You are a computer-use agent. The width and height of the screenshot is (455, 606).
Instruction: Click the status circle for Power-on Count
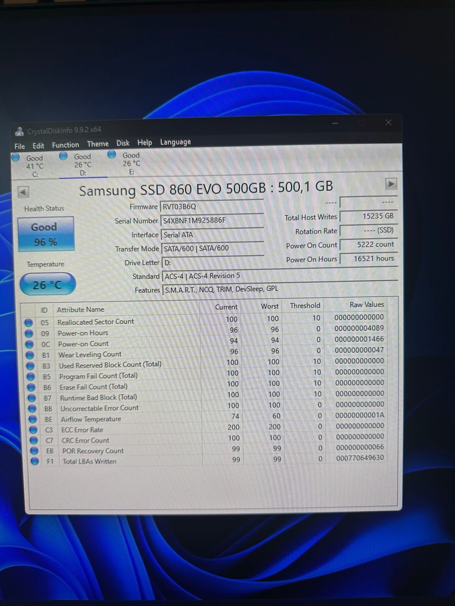[x=29, y=344]
